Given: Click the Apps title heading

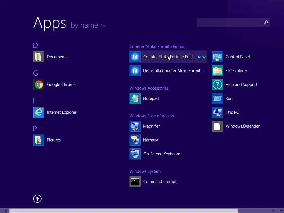Looking at the screenshot, I should click(x=49, y=23).
